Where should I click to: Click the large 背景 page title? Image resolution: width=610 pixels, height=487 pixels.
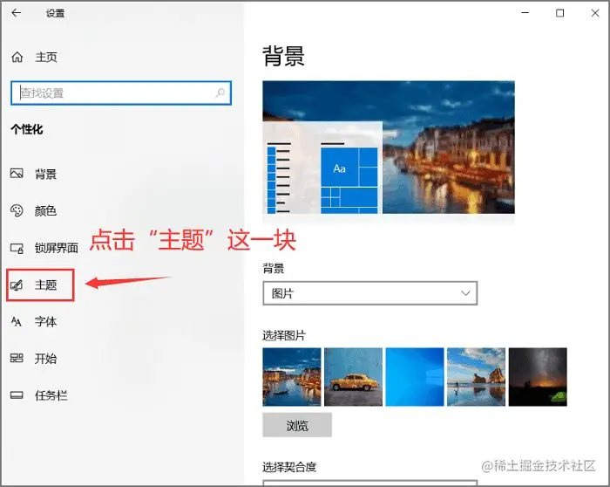pos(283,56)
